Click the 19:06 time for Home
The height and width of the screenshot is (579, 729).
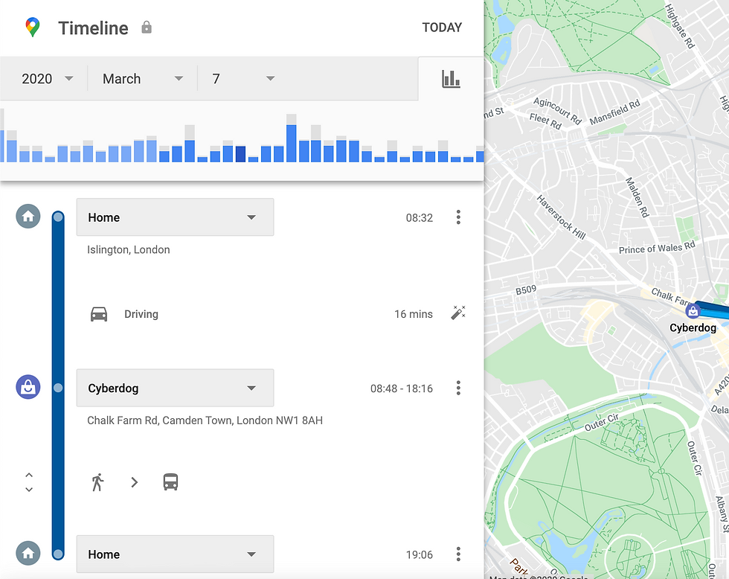pos(420,554)
